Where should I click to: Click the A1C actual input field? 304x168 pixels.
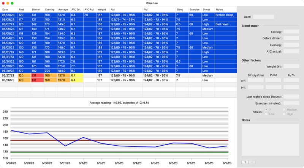[x=291, y=51]
